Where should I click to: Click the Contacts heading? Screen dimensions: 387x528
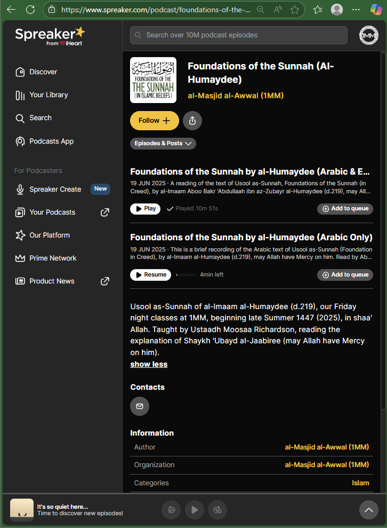pos(147,387)
